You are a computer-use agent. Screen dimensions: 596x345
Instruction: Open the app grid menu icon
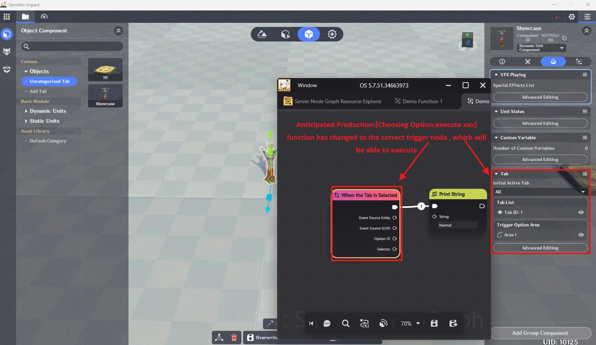point(7,16)
